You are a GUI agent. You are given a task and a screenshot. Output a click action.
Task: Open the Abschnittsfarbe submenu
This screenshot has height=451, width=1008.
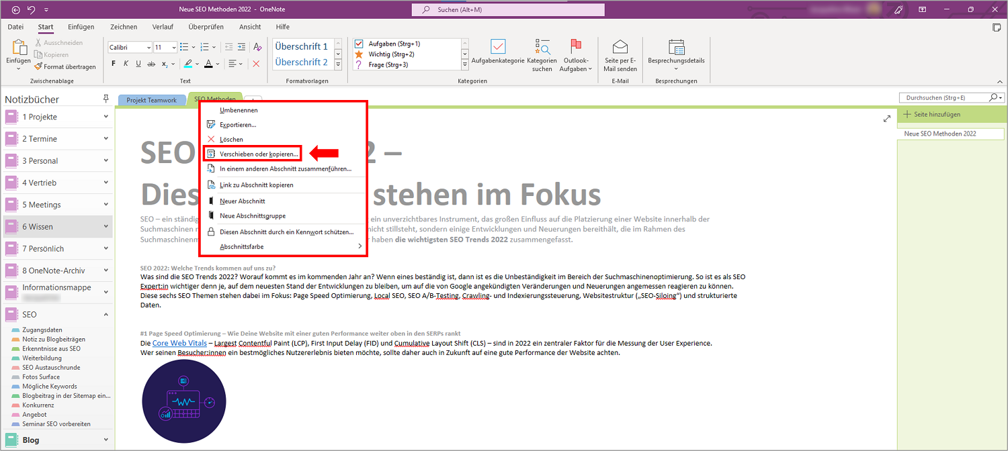(284, 247)
